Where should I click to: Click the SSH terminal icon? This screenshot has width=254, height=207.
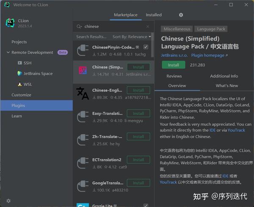(20, 63)
